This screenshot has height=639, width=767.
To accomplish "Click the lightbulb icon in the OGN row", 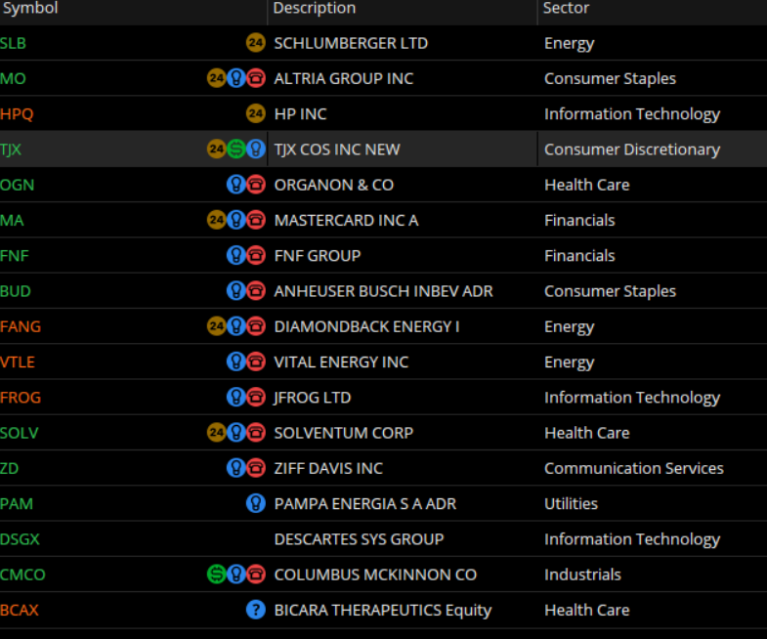I will click(235, 185).
